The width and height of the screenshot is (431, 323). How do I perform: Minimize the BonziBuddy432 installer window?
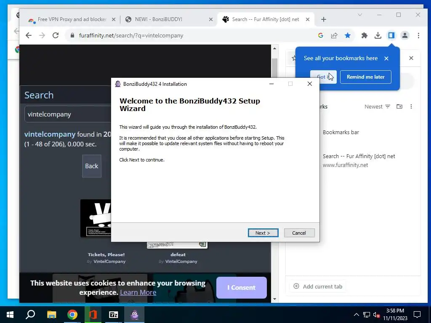[271, 84]
